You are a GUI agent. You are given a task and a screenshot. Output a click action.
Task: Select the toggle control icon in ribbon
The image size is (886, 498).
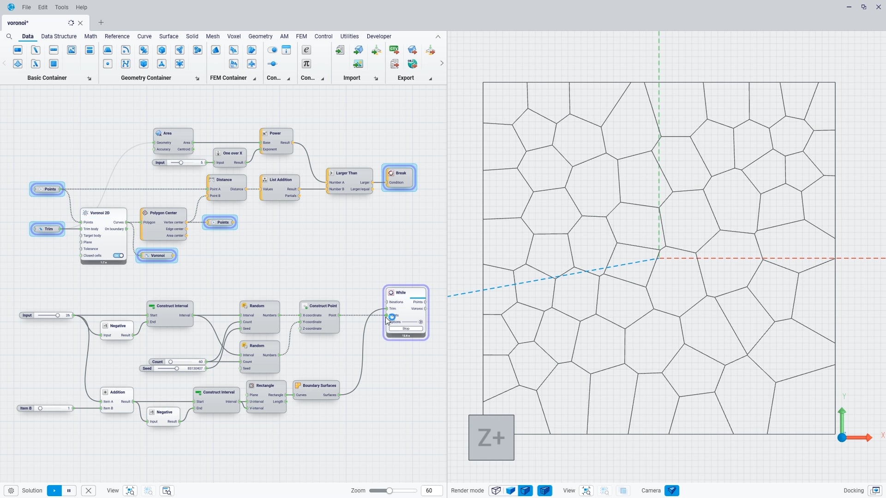click(x=272, y=50)
